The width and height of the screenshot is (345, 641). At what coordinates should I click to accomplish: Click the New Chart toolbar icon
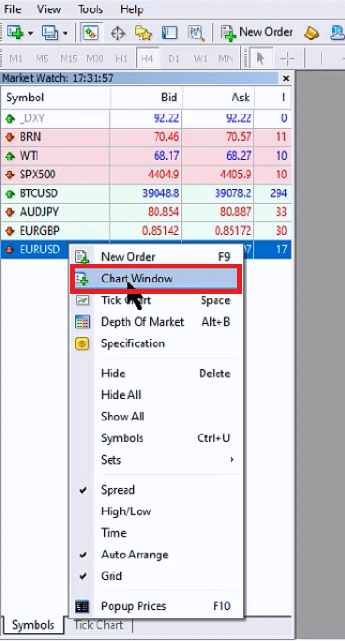[15, 33]
